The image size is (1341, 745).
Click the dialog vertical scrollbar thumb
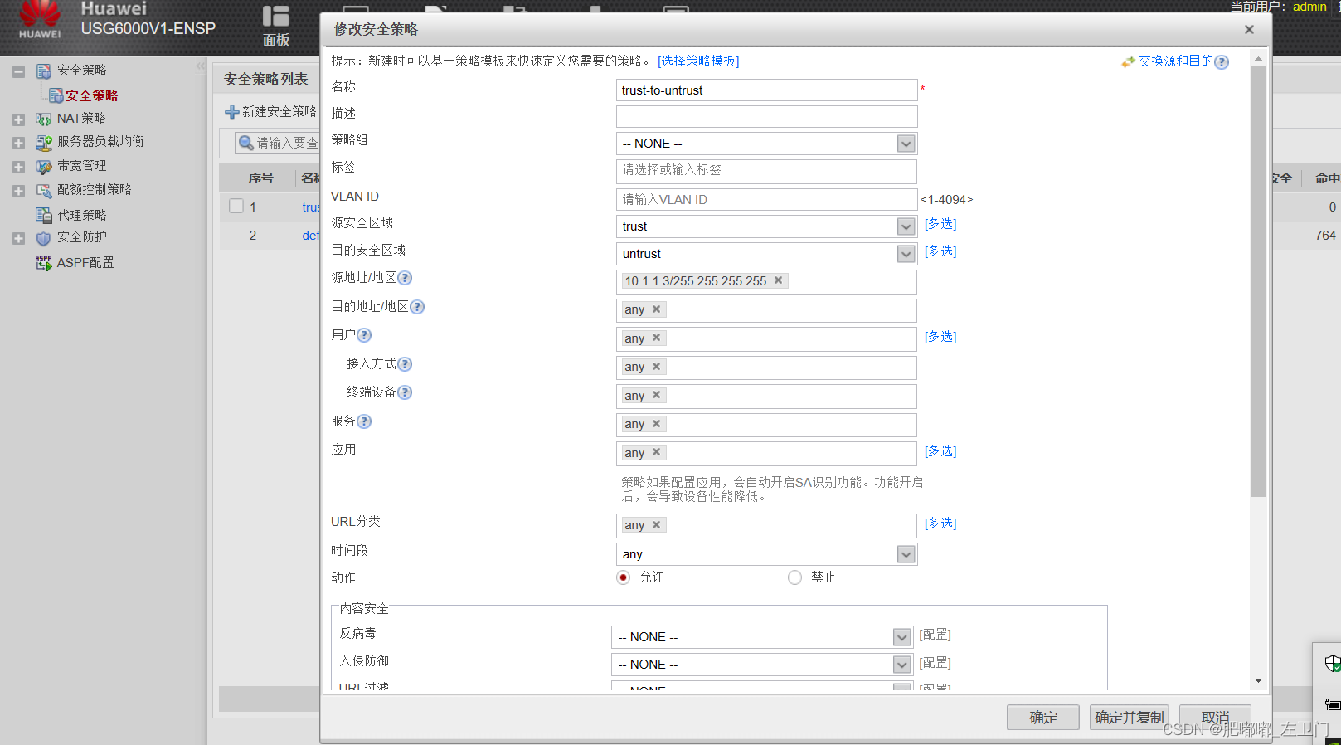click(x=1258, y=282)
